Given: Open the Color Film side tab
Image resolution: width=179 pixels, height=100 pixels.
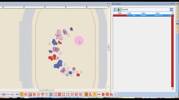Looking at the screenshot, I should coord(177,28).
